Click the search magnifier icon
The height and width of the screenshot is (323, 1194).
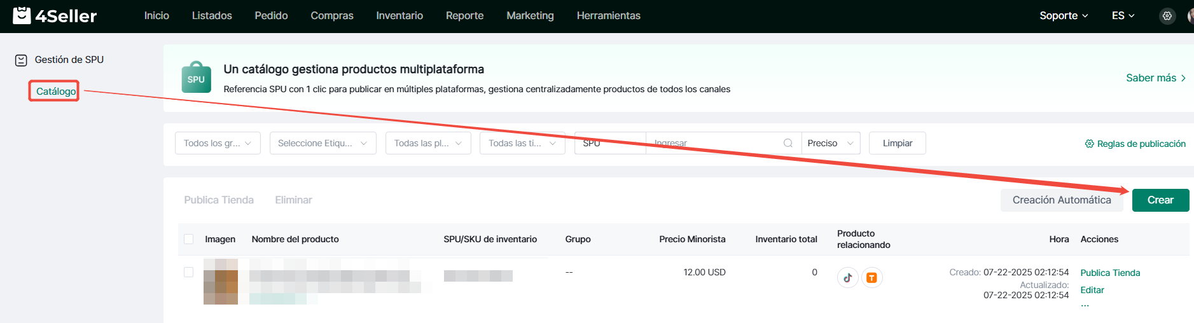pyautogui.click(x=788, y=143)
